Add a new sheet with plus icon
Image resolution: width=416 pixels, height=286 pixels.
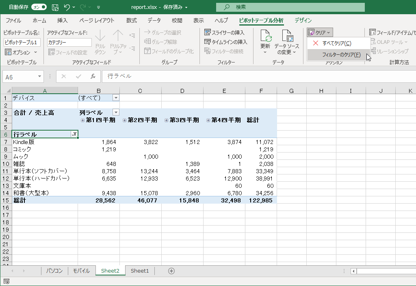[x=171, y=271]
